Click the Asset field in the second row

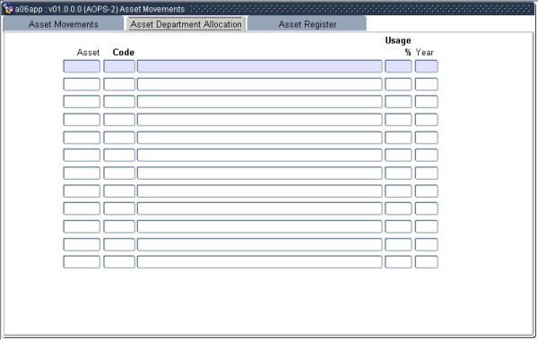pos(82,84)
